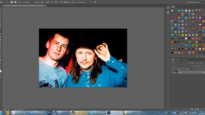Create a new layer with the Layers panel icon
The width and height of the screenshot is (205, 115).
click(x=201, y=109)
